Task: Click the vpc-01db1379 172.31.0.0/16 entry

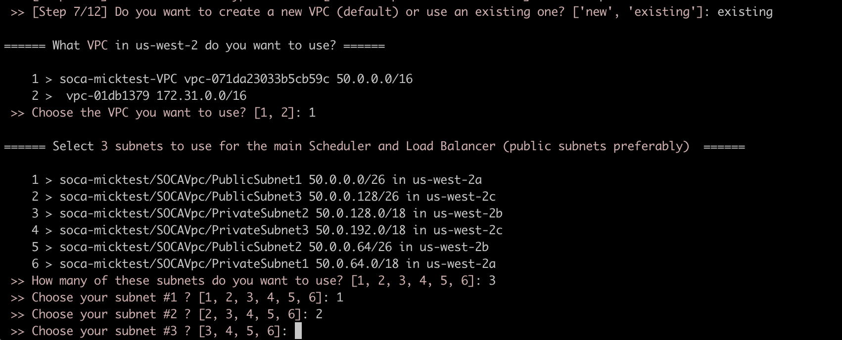Action: point(156,96)
